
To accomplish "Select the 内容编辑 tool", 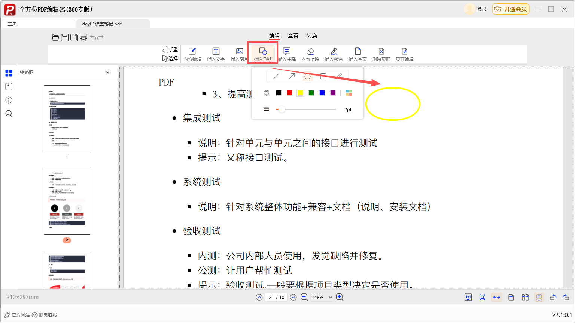I will tap(192, 54).
